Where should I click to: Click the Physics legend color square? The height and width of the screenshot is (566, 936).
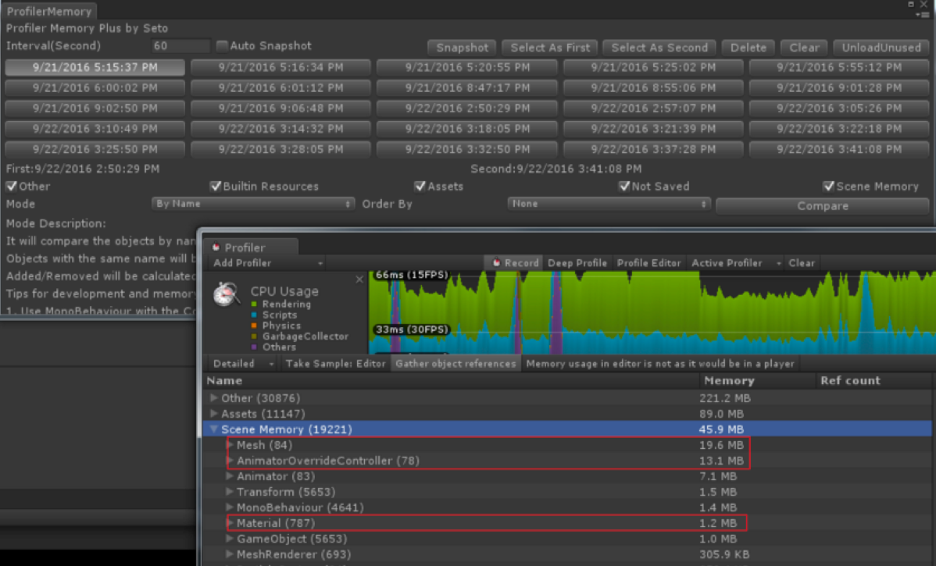(253, 326)
